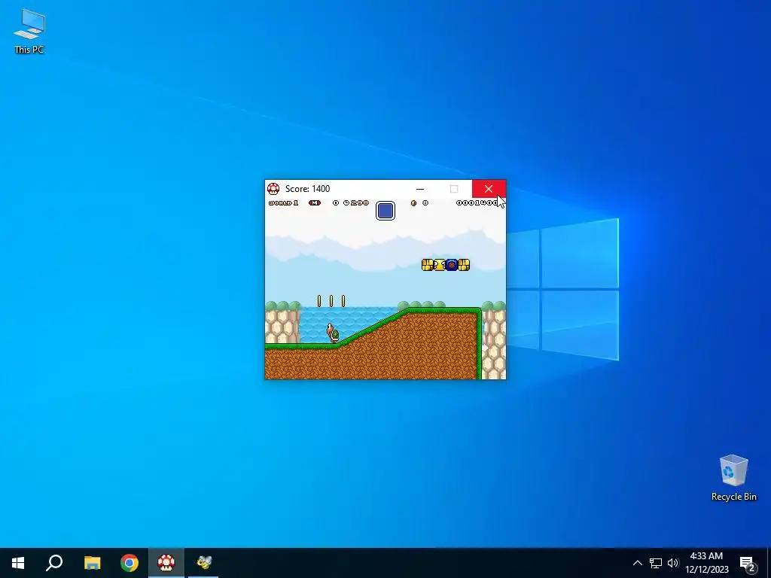
Task: Click the 0001400 score counter in the HUD
Action: pyautogui.click(x=477, y=203)
